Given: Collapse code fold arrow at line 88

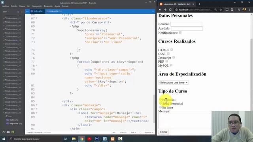Looking at the screenshot, I should pyautogui.click(x=37, y=113).
